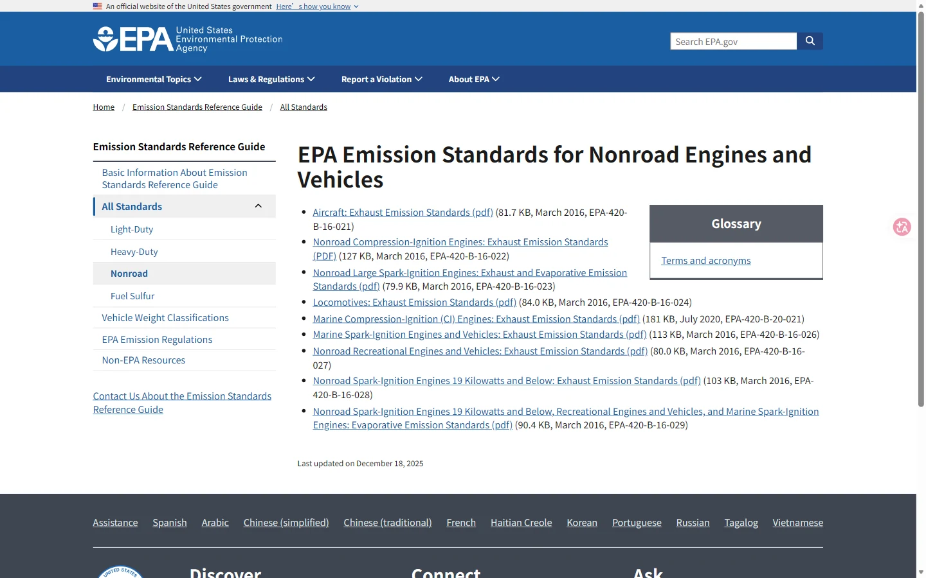Click the pink translate floating icon
The width and height of the screenshot is (926, 578).
[x=902, y=227]
